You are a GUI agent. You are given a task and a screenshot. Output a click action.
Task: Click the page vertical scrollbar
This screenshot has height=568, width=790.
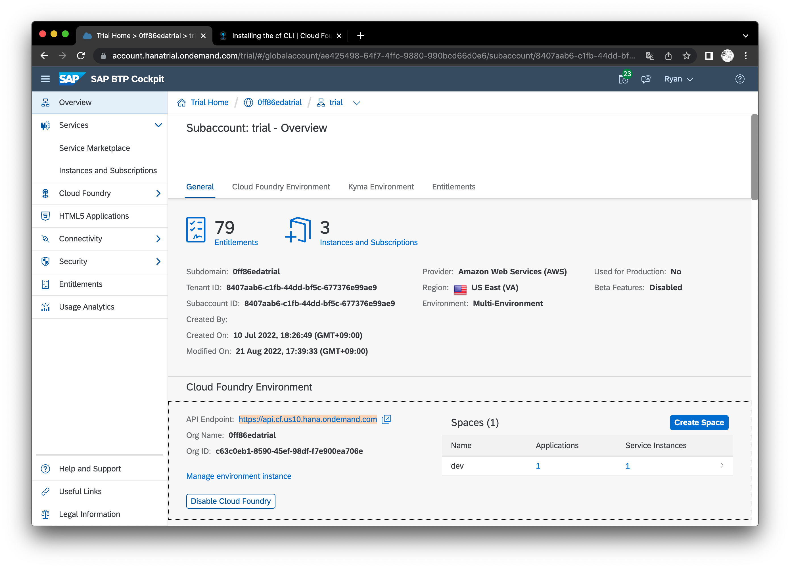tap(754, 157)
